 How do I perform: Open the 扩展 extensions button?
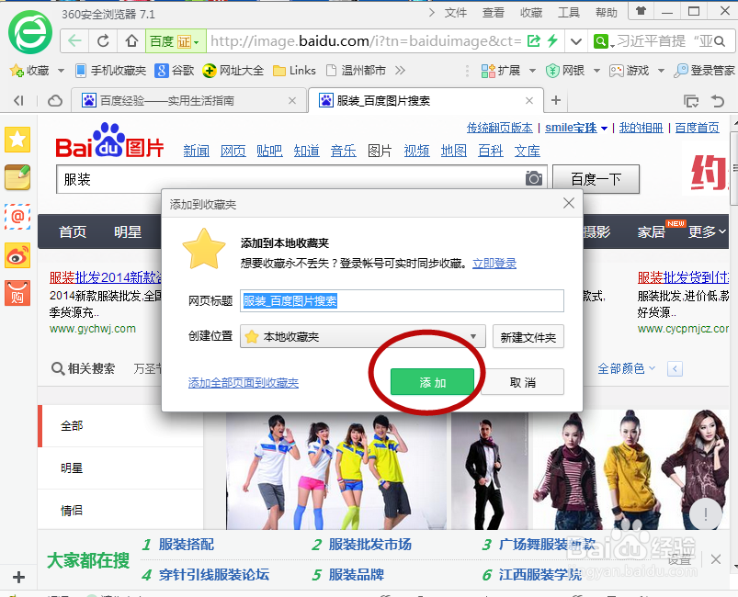[x=501, y=71]
